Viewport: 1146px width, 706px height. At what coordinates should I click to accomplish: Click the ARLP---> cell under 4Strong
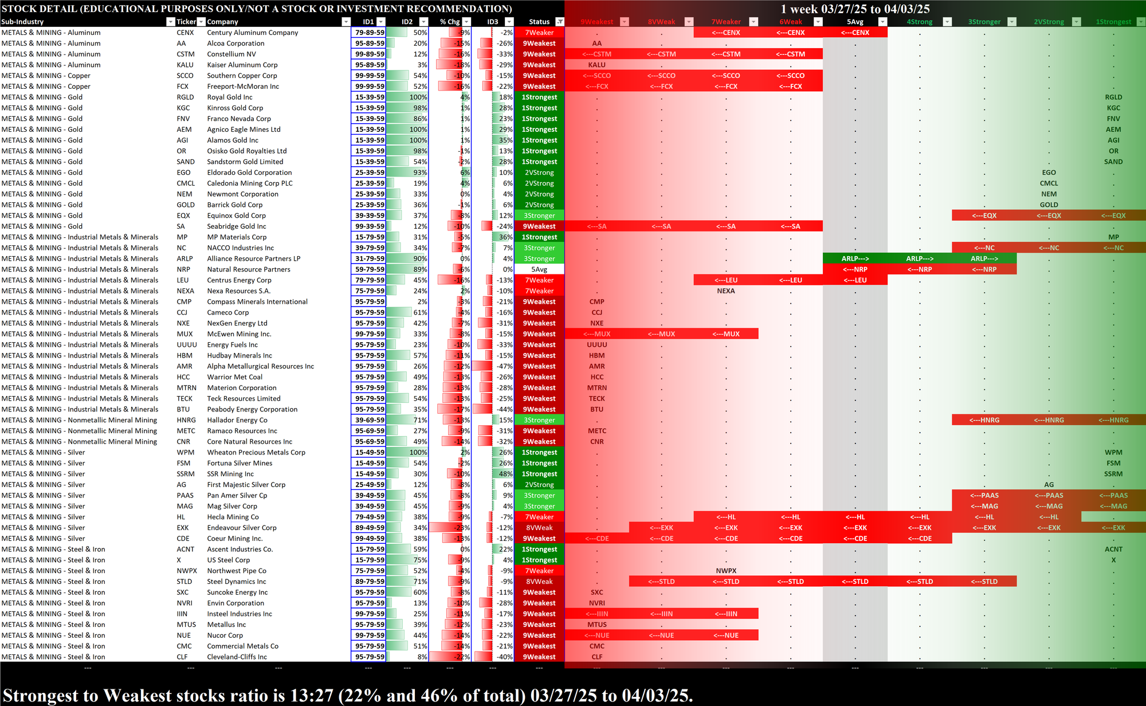tap(920, 259)
